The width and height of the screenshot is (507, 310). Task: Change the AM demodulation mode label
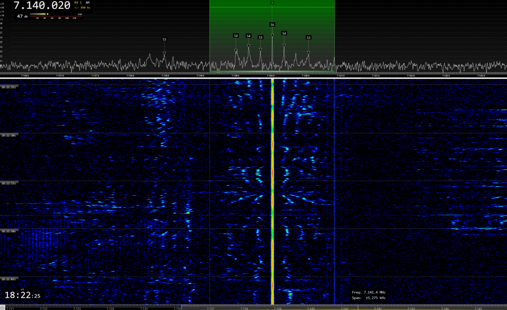pyautogui.click(x=88, y=3)
